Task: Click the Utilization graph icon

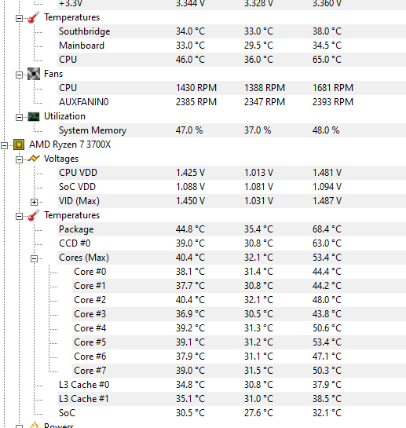Action: (34, 116)
